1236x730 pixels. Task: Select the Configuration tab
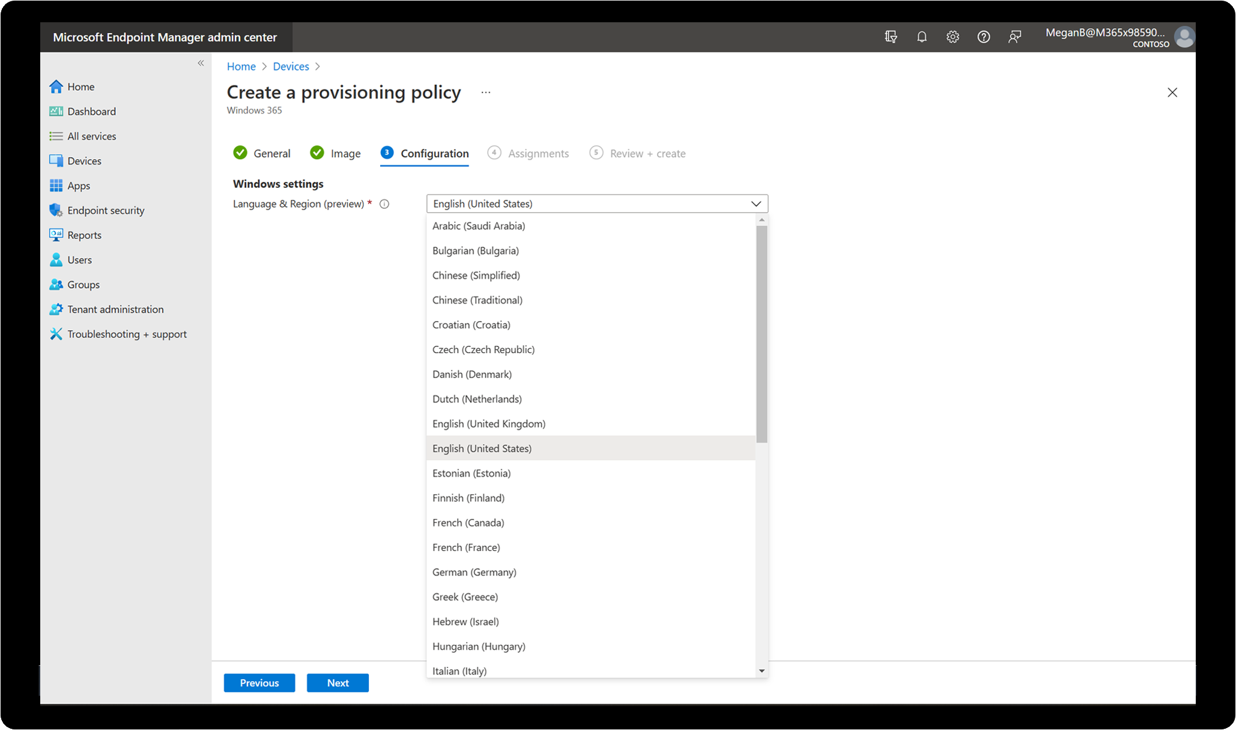coord(433,153)
